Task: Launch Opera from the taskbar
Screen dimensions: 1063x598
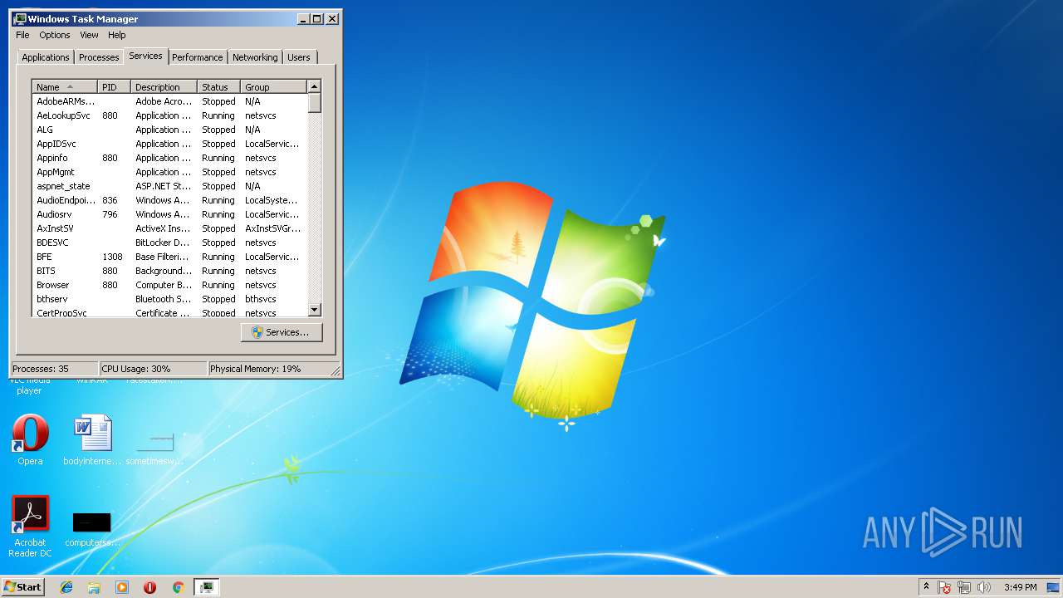Action: pos(150,587)
